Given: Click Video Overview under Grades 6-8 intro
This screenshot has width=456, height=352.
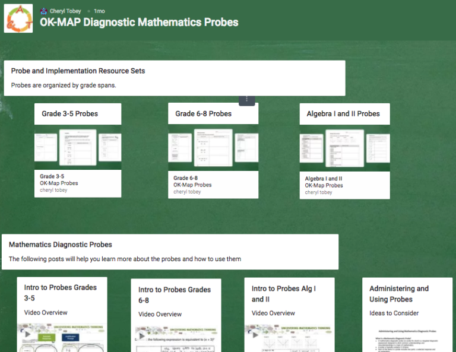Looking at the screenshot, I should pyautogui.click(x=160, y=314).
